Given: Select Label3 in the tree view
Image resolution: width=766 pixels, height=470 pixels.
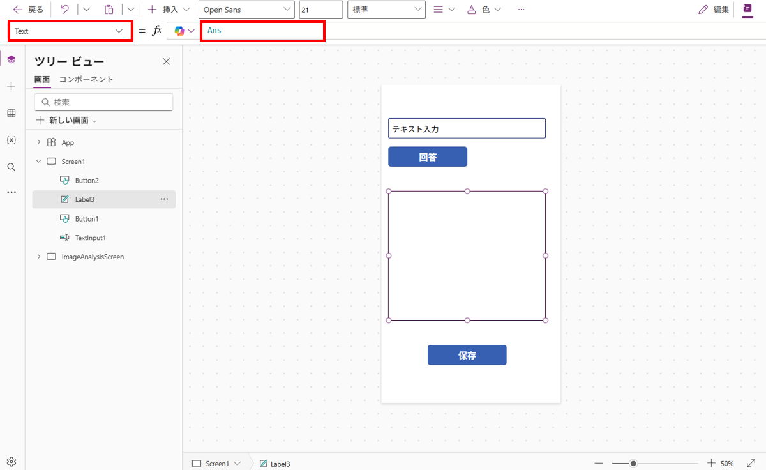Looking at the screenshot, I should pyautogui.click(x=85, y=199).
